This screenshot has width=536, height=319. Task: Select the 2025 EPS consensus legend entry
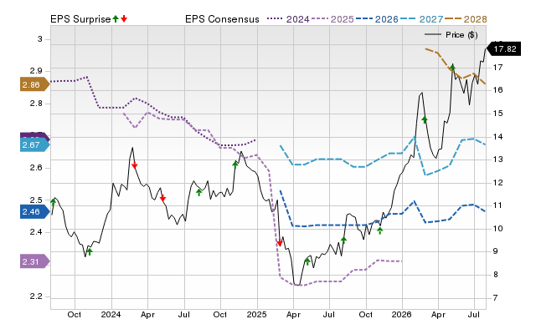point(332,19)
